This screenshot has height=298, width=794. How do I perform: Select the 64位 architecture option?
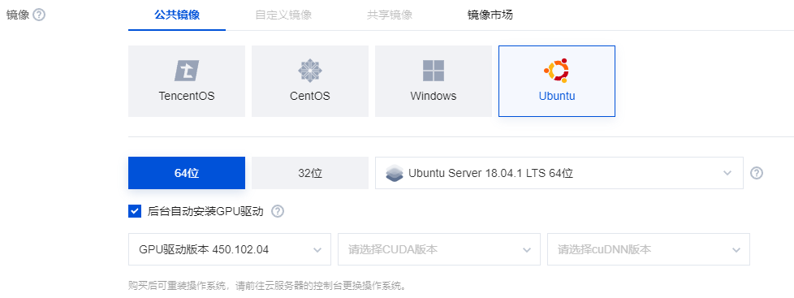187,173
